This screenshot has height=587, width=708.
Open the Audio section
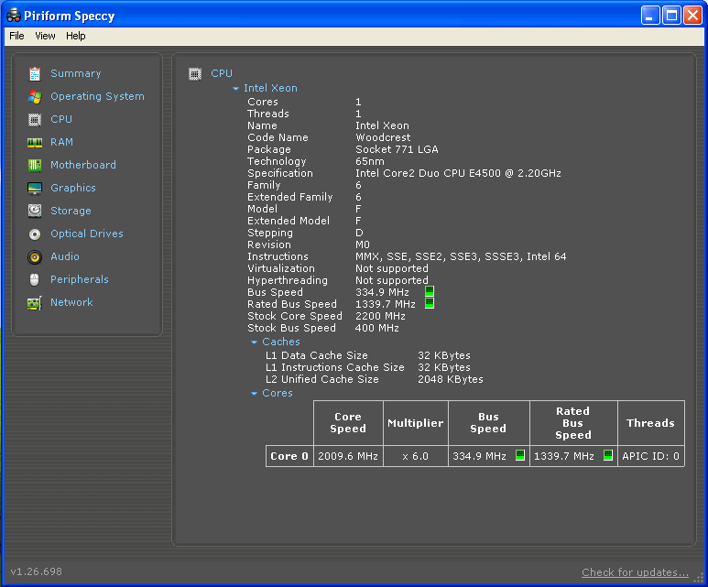click(x=65, y=256)
